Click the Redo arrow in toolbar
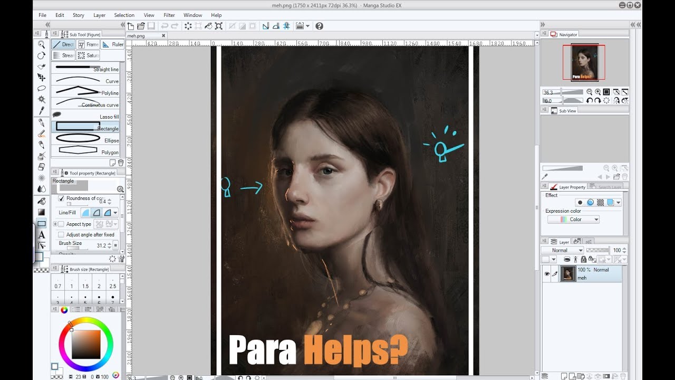The image size is (675, 380). point(175,26)
